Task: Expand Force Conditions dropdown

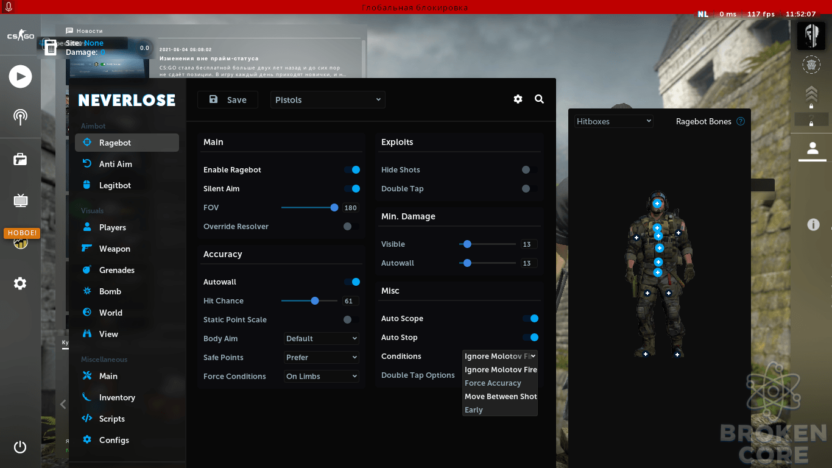Action: (322, 377)
